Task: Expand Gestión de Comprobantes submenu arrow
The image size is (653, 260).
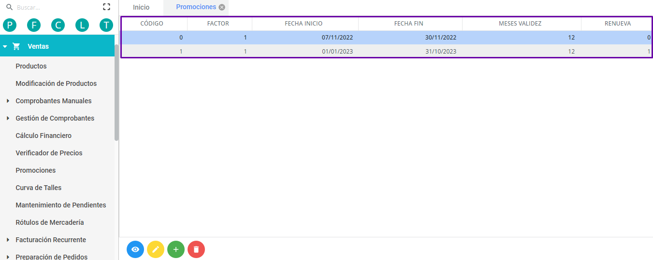Action: tap(8, 118)
